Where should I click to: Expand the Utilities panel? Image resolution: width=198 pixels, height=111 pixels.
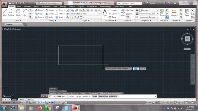[x=176, y=21]
